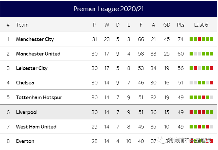The width and height of the screenshot is (218, 150).
Task: Click the Premier League 2020/21 title banner
Action: [108, 9]
